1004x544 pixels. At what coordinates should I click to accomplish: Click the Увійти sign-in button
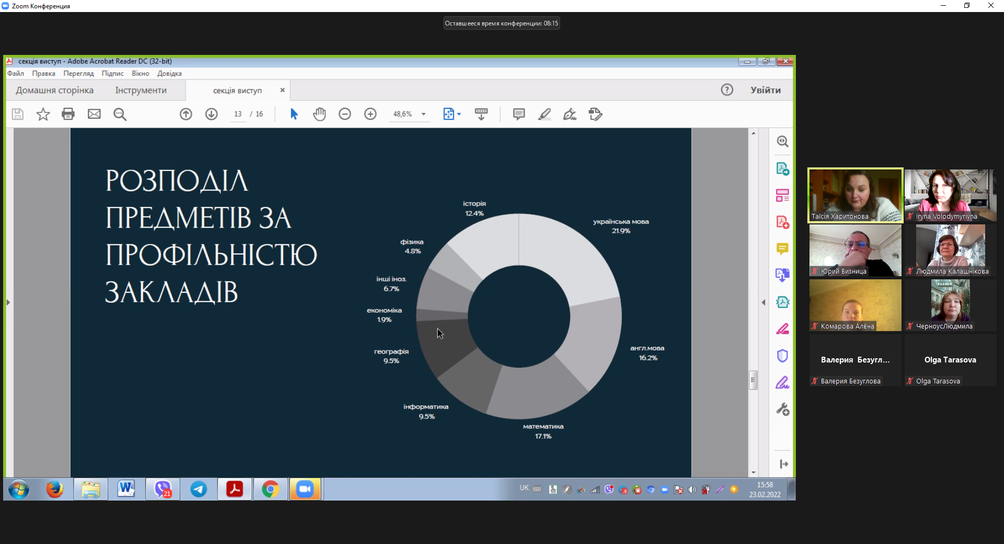765,90
